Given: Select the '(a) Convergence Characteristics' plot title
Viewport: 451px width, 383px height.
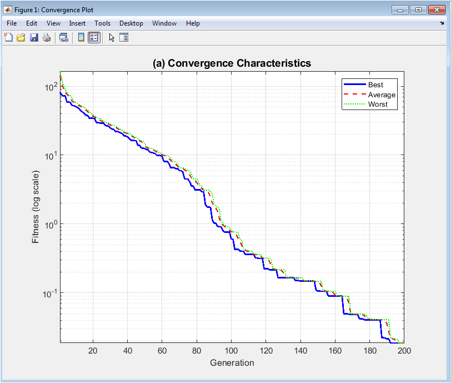Looking at the screenshot, I should (232, 63).
